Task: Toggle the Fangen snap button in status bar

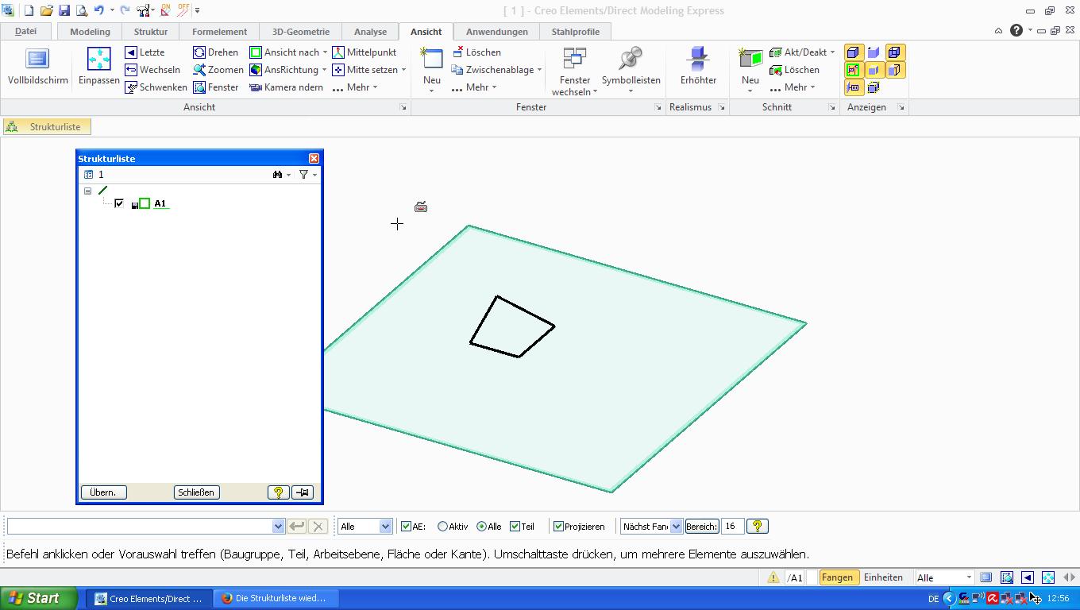Action: point(837,577)
